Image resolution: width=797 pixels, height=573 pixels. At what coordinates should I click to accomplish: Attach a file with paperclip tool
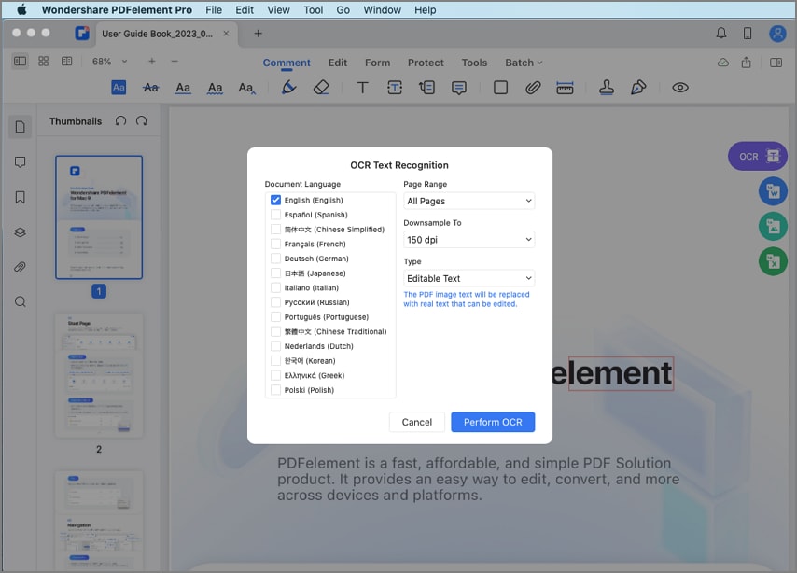pos(532,88)
